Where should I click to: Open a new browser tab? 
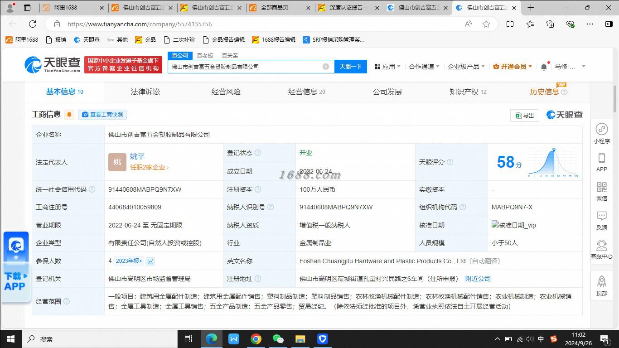531,8
